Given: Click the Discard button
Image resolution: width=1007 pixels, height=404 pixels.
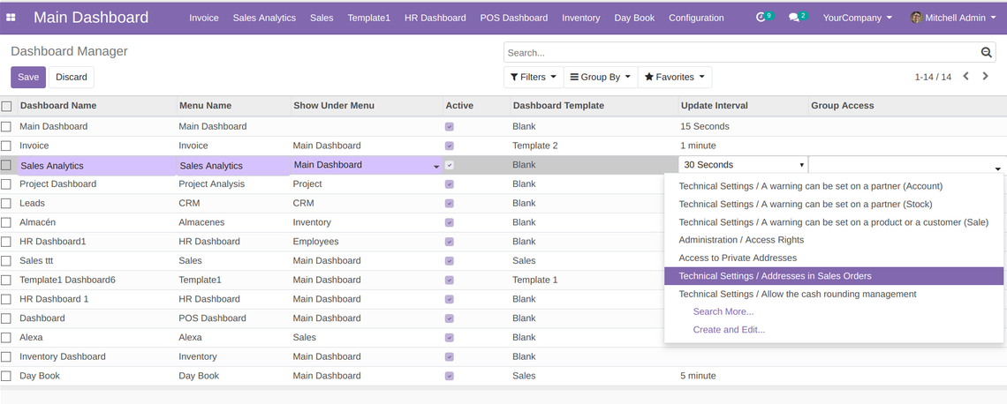Looking at the screenshot, I should tap(72, 77).
